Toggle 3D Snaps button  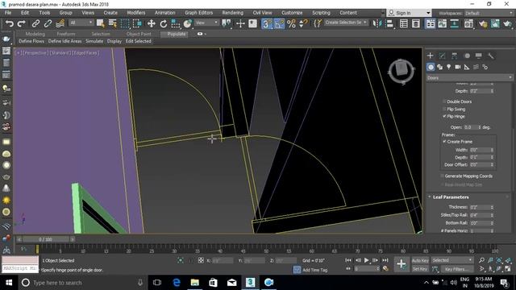click(x=267, y=23)
